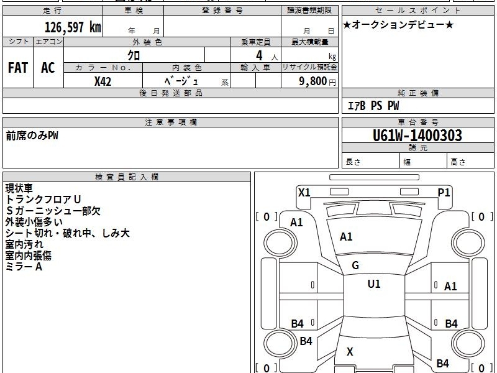The width and height of the screenshot is (497, 373).
Task: Select the 輸入車 header
Action: pos(255,68)
